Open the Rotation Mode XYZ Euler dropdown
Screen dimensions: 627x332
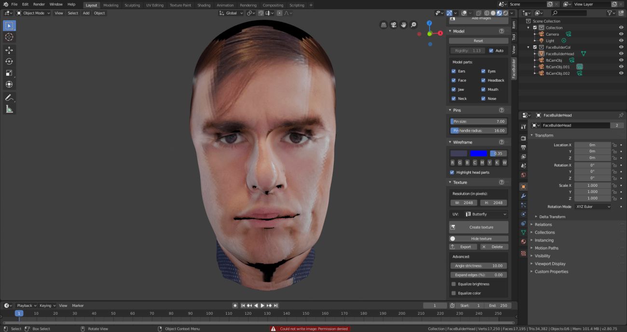point(593,207)
